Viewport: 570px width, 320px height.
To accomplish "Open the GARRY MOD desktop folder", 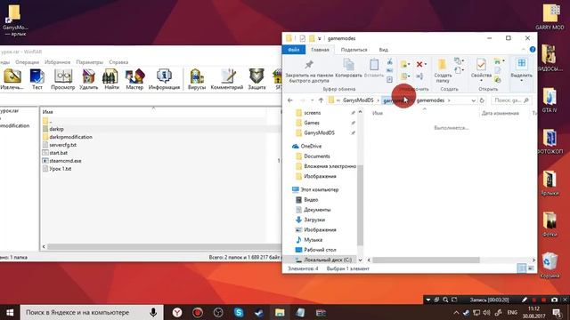I will click(550, 17).
